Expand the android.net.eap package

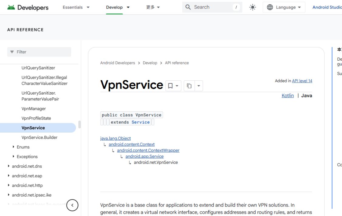[9, 176]
